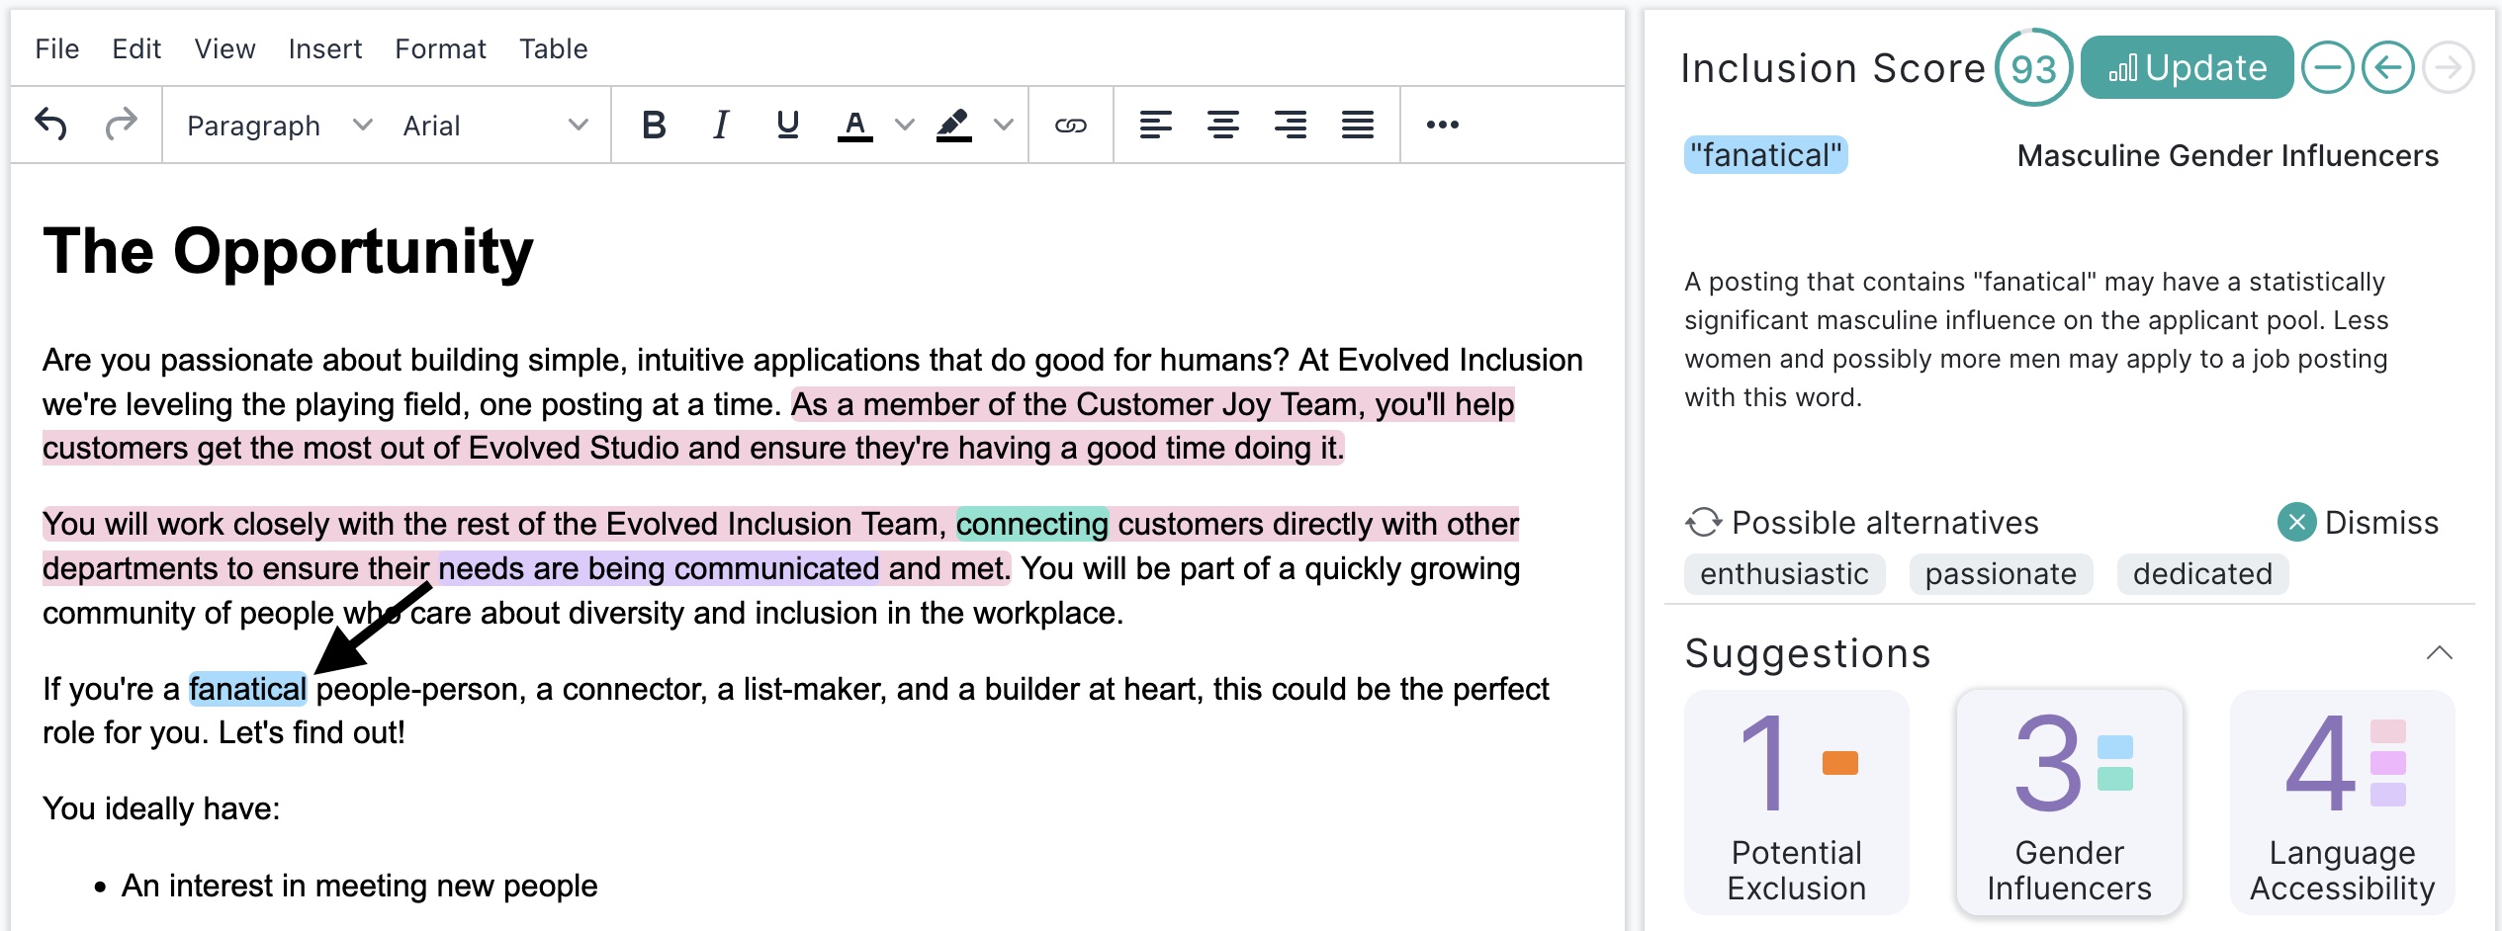Open the Arial font dropdown
This screenshot has width=2502, height=931.
coord(494,126)
